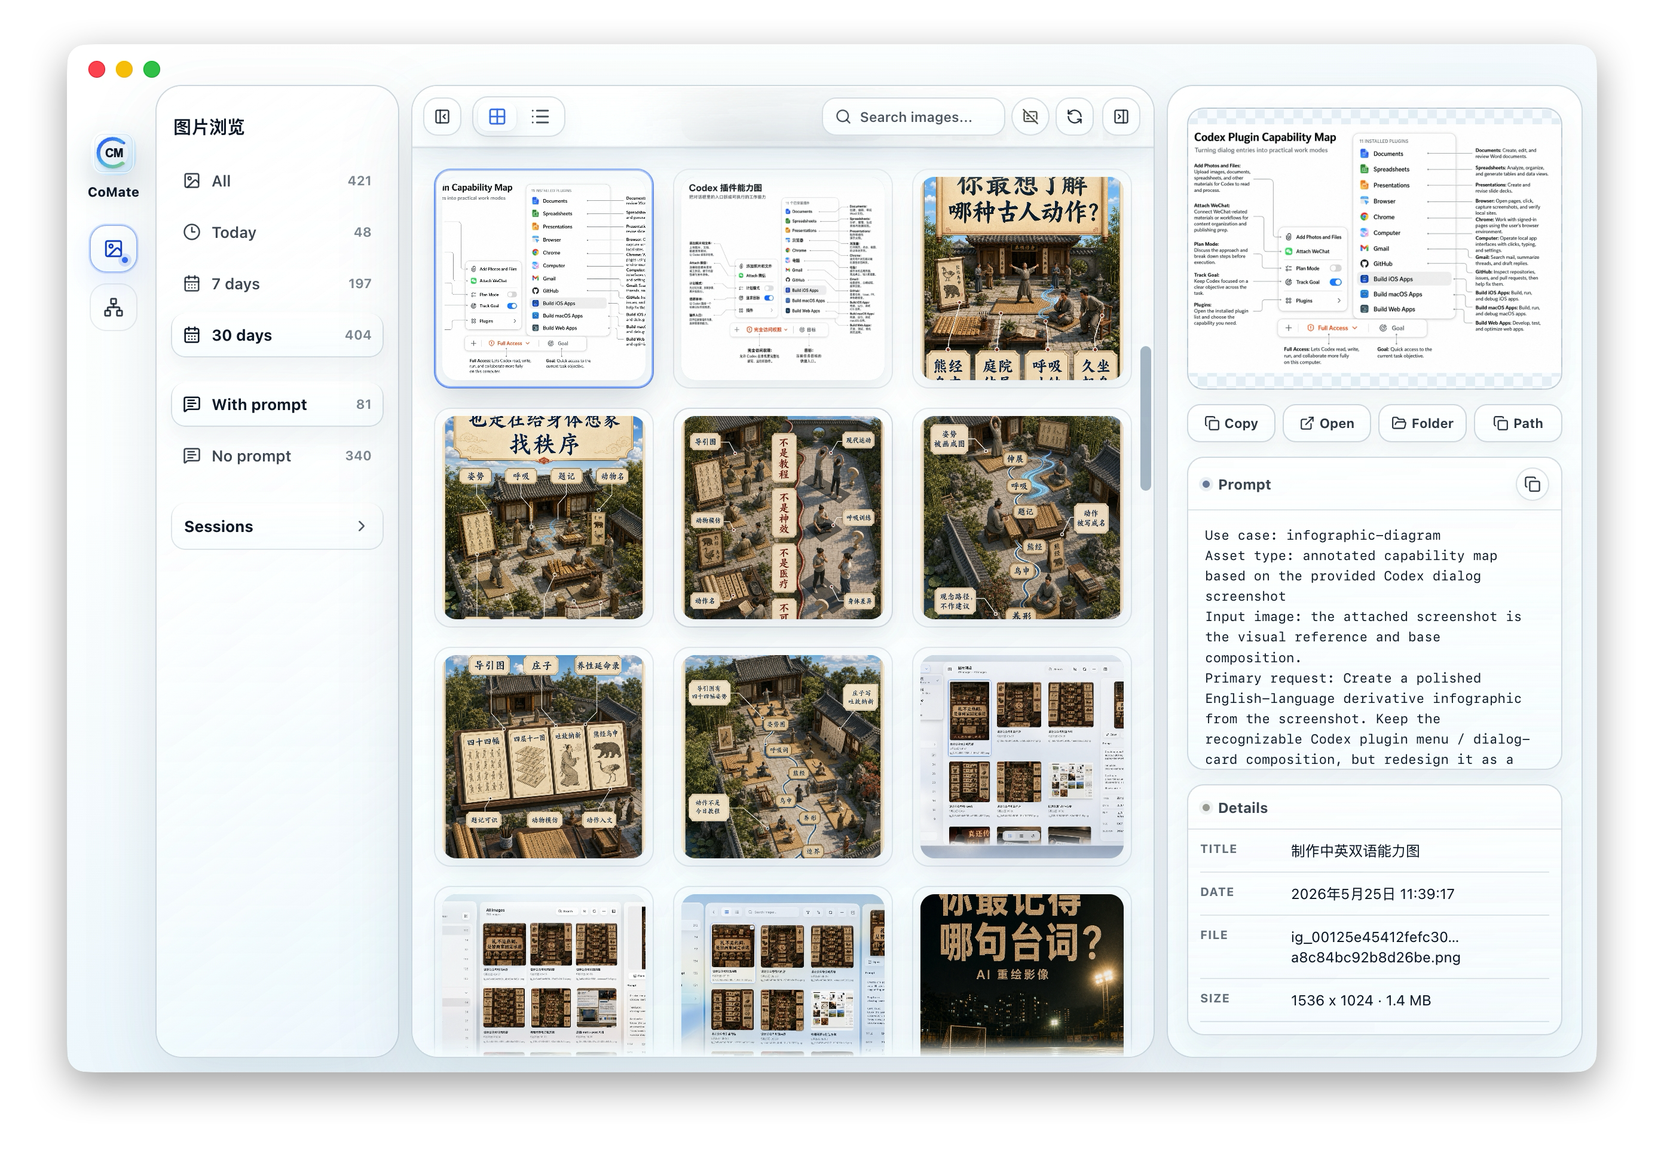This screenshot has height=1162, width=1664.
Task: Expand the Sessions section
Action: [277, 526]
